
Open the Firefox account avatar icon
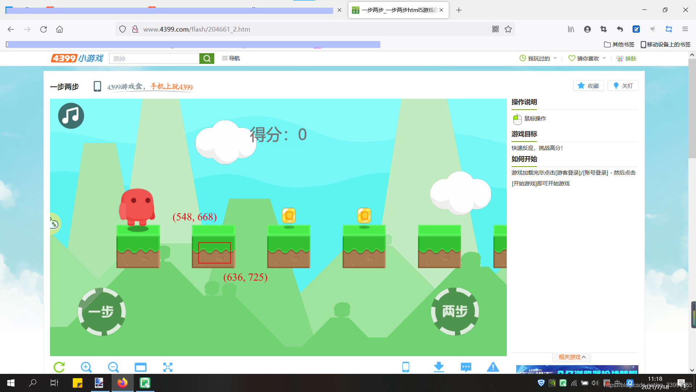(x=587, y=29)
